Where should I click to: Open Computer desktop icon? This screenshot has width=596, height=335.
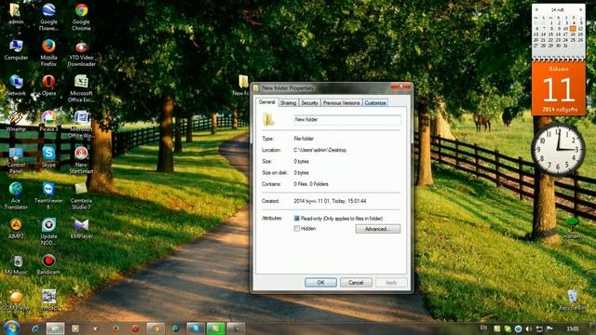click(x=16, y=49)
